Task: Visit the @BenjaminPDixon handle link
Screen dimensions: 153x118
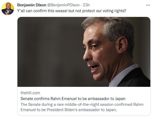Action: click(63, 5)
